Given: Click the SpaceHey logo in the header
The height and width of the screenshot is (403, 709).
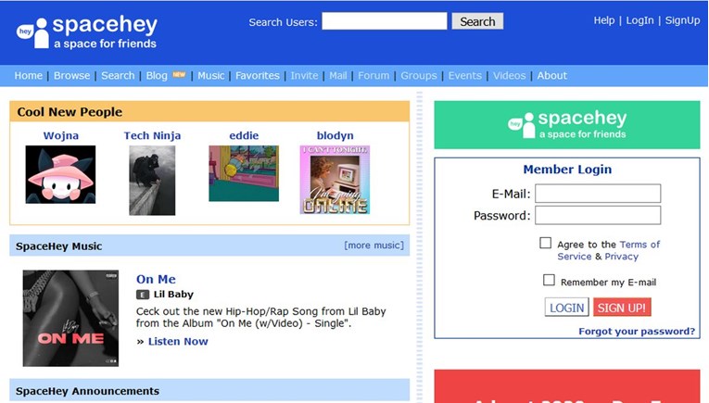Looking at the screenshot, I should 87,32.
